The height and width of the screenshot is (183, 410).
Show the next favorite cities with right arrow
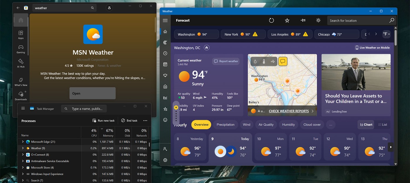pyautogui.click(x=376, y=34)
